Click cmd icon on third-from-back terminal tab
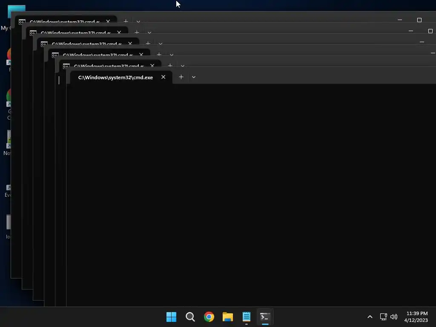Viewport: 436px width, 327px height. pyautogui.click(x=44, y=44)
